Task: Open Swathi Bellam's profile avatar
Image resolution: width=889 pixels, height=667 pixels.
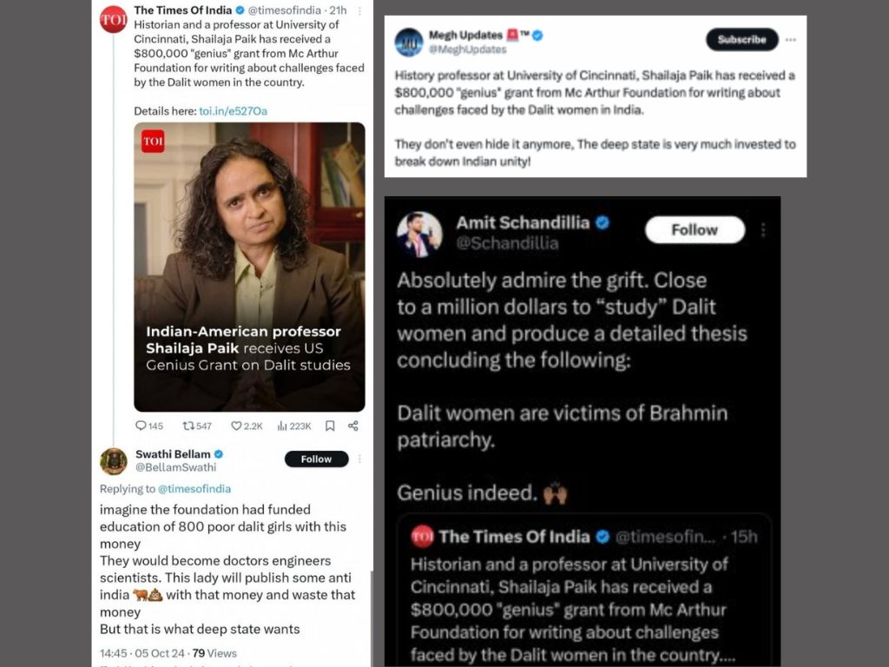Action: click(x=114, y=461)
